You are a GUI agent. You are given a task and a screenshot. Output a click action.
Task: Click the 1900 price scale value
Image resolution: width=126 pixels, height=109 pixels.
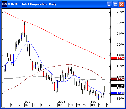point(120,55)
